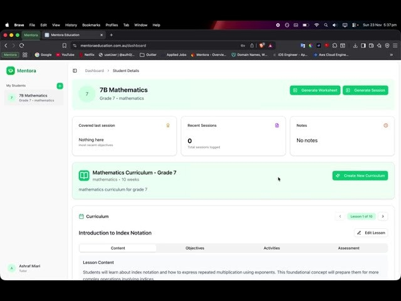Click the Brave Shields icon in address bar

pyautogui.click(x=262, y=45)
